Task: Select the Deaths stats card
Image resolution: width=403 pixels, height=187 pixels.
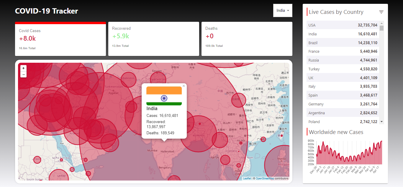Action: (x=247, y=39)
